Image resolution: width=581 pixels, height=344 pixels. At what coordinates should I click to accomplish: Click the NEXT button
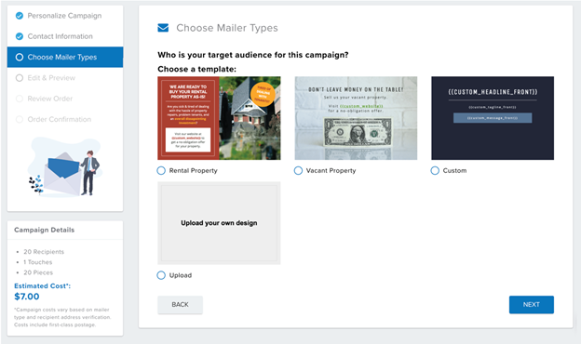(532, 304)
